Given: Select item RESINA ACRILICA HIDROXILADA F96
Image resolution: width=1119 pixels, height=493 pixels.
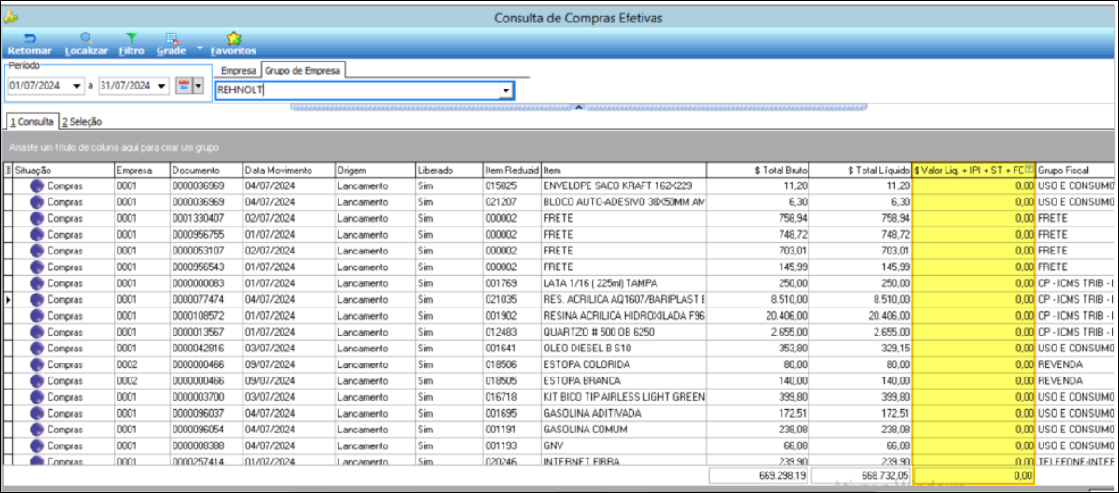Looking at the screenshot, I should 623,316.
